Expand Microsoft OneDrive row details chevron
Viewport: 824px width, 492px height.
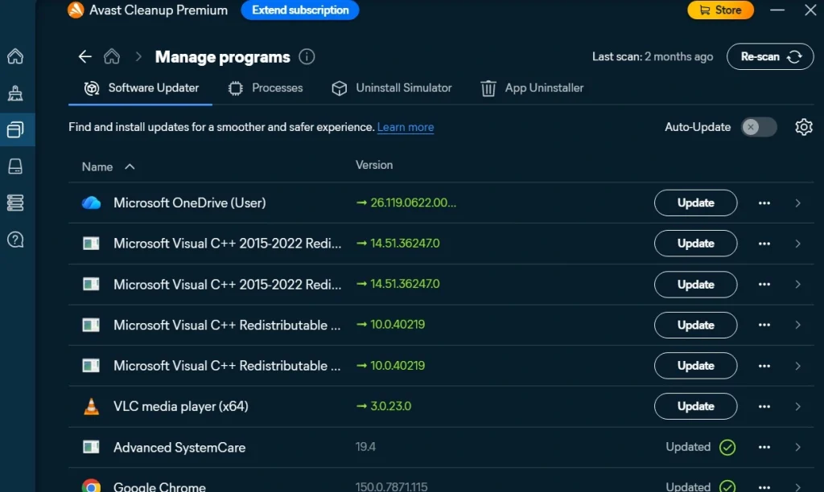pos(797,203)
